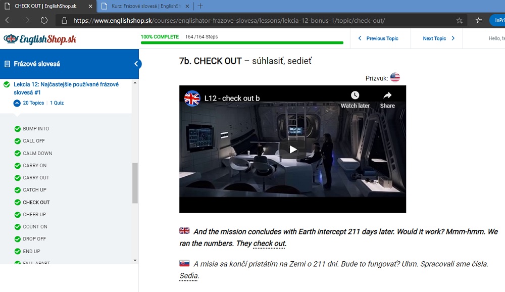Click the EnglishShop.sk logo
The height and width of the screenshot is (292, 505).
(40, 39)
